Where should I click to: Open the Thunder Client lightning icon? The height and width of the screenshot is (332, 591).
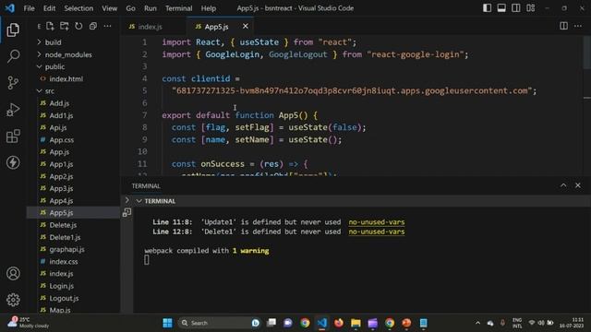tap(13, 162)
